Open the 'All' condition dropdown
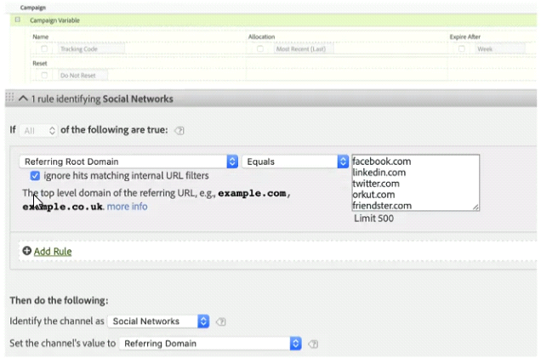541x358 pixels. (x=38, y=131)
